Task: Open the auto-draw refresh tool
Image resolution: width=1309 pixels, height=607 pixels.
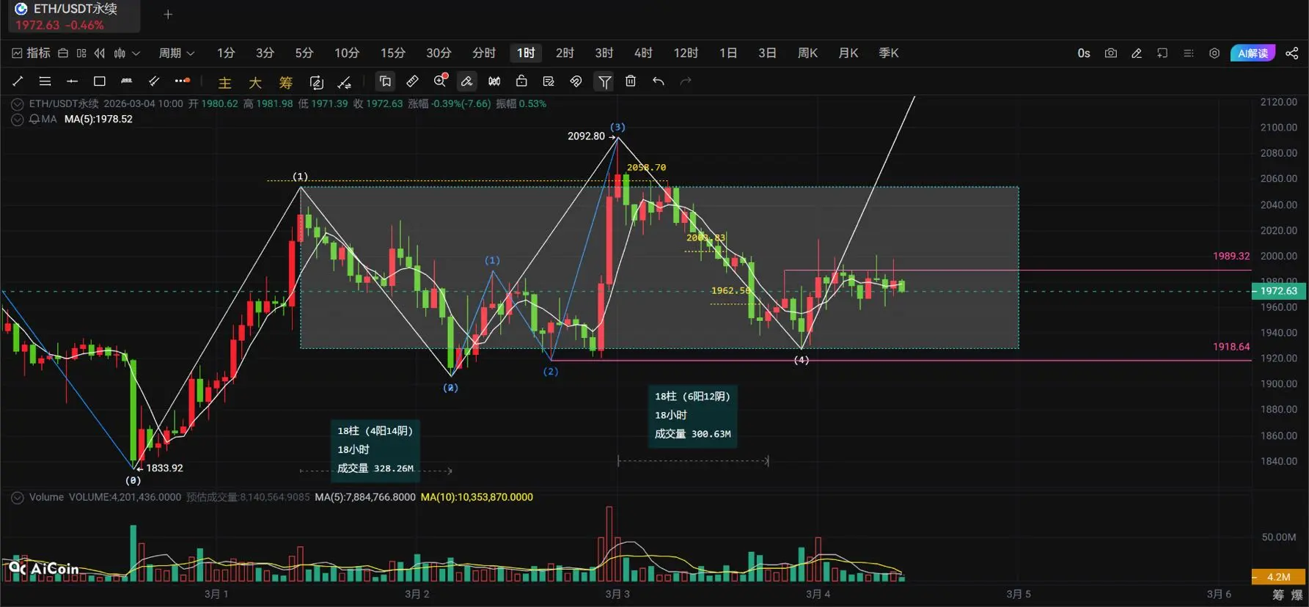Action: point(316,82)
